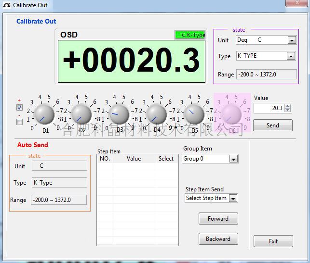Click the Value input field showing 20.3

coord(269,108)
